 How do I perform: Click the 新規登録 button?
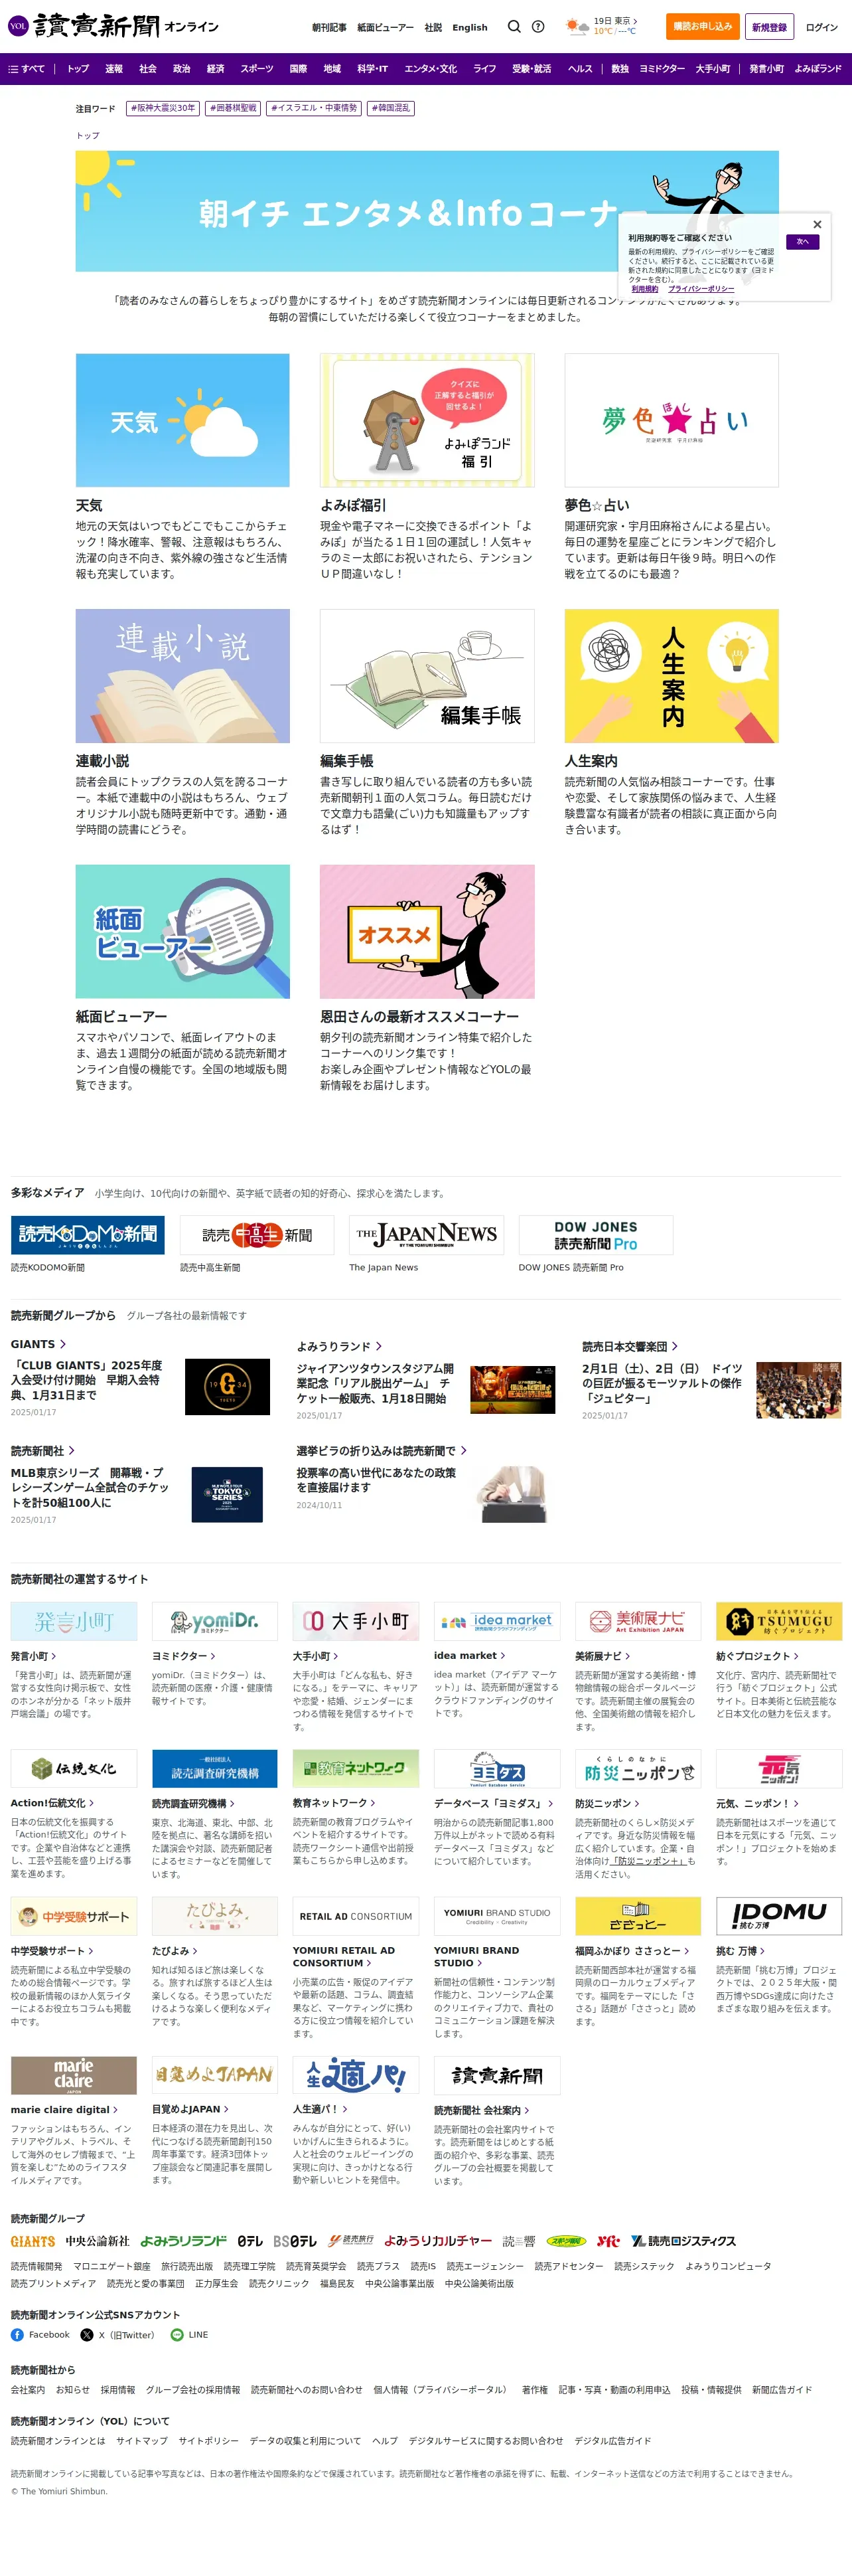point(769,27)
